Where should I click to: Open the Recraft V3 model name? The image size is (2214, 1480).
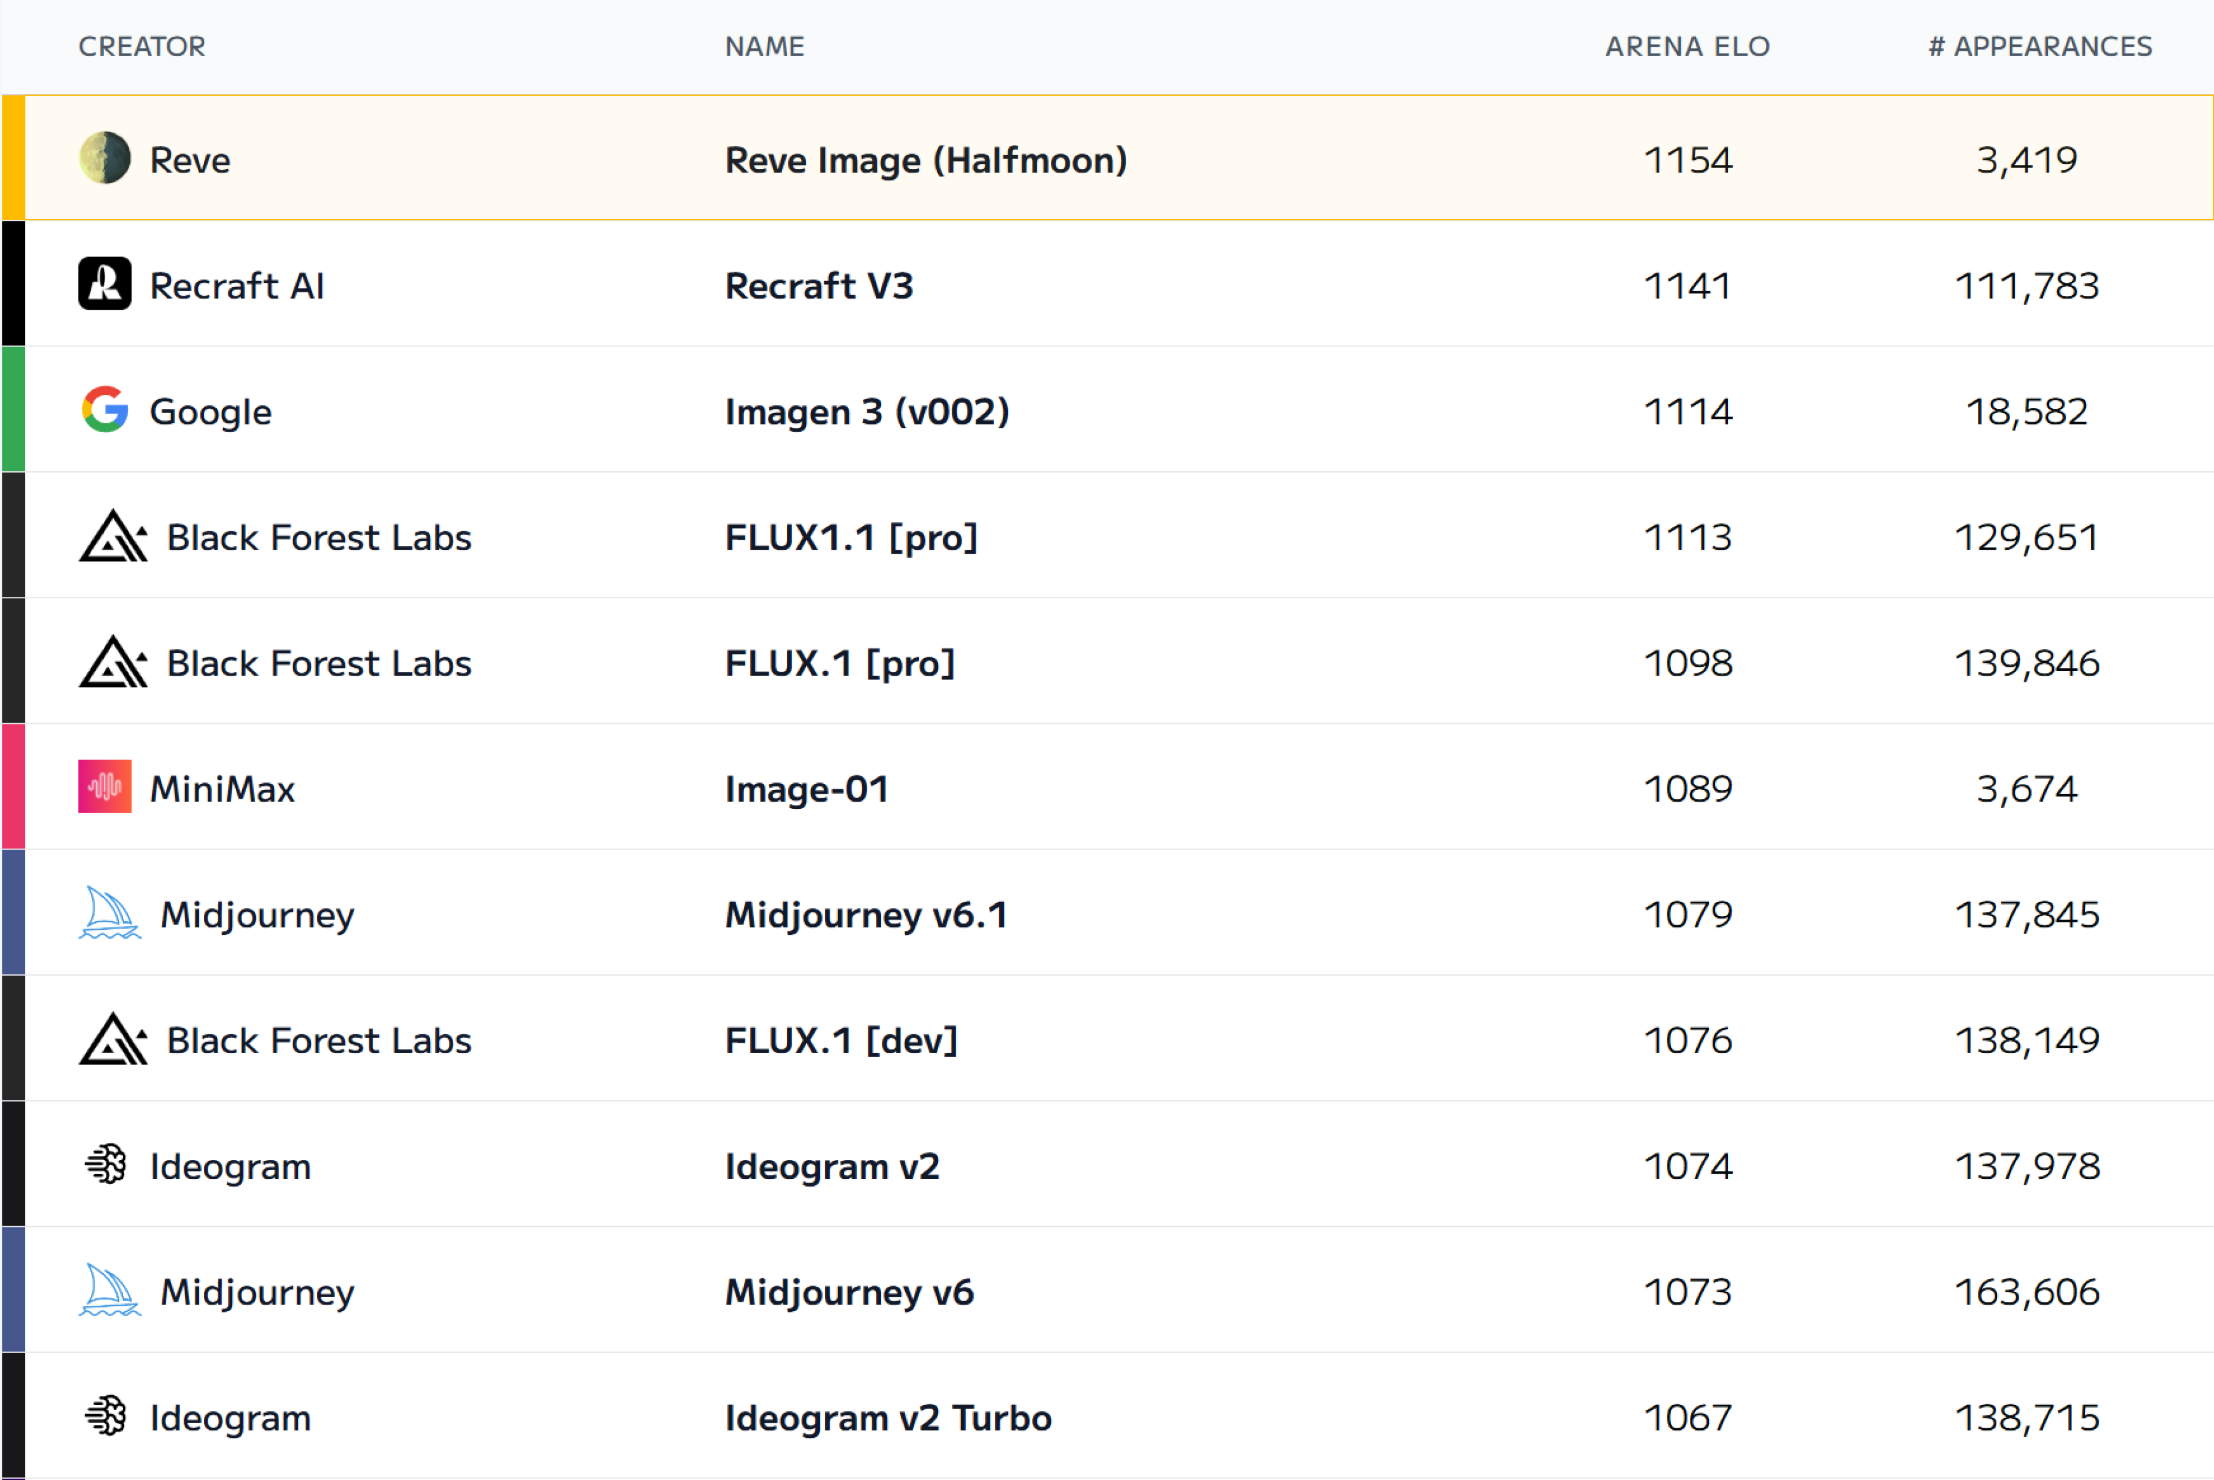click(819, 285)
